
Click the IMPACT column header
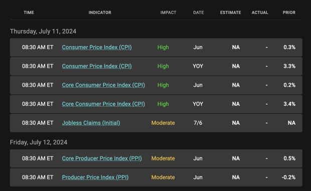point(168,13)
